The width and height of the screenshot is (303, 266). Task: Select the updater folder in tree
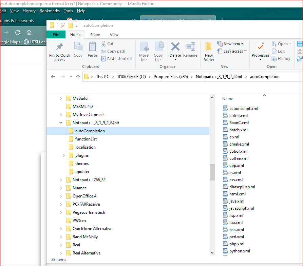pos(82,172)
